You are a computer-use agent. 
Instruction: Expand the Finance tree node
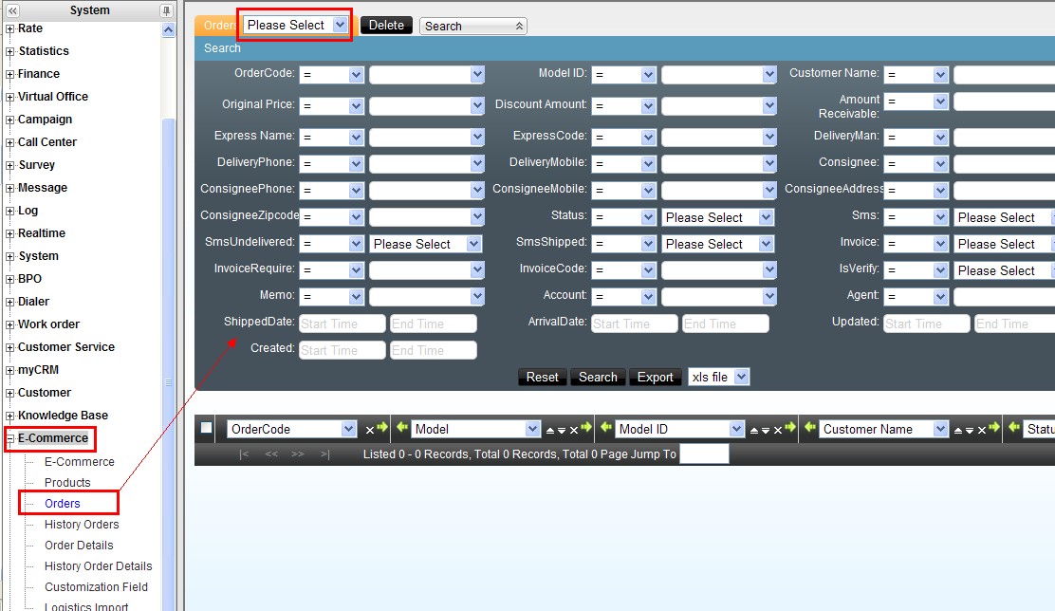click(10, 74)
